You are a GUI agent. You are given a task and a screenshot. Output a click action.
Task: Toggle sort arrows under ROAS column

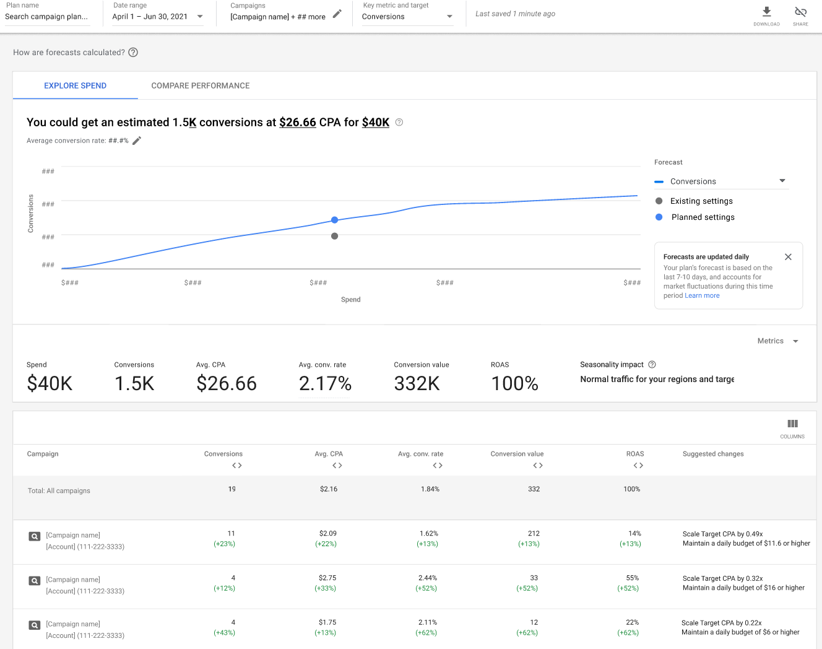coord(638,466)
